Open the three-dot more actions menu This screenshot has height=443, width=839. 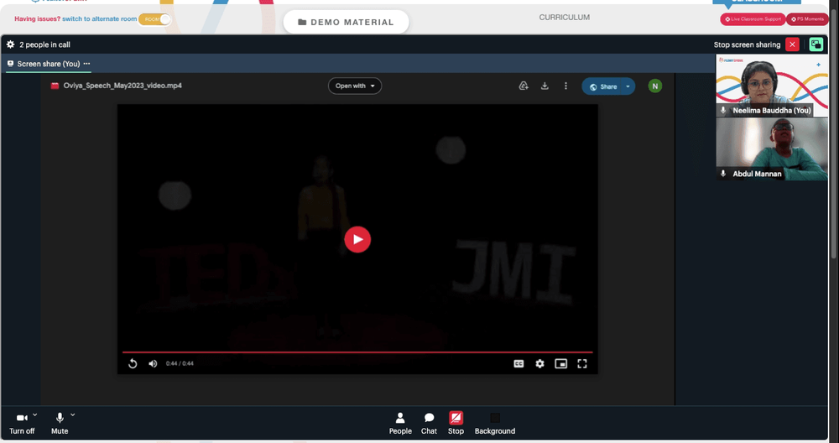coord(565,86)
